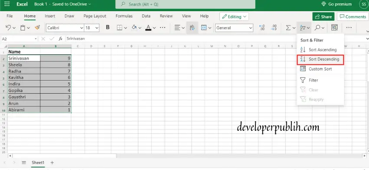
Task: Open Undo dropdown arrow
Action: (14, 28)
